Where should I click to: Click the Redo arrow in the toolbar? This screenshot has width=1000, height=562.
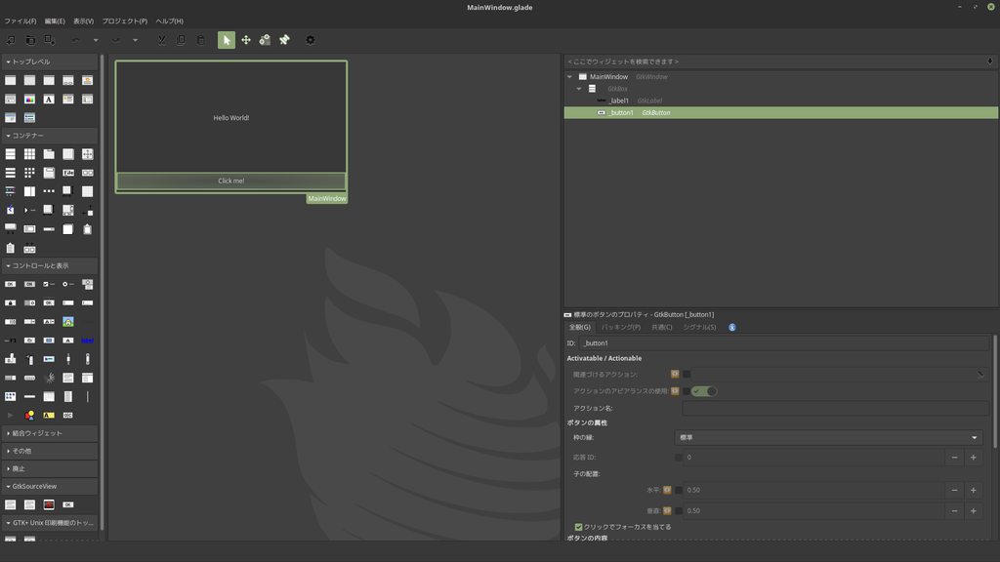click(x=115, y=40)
